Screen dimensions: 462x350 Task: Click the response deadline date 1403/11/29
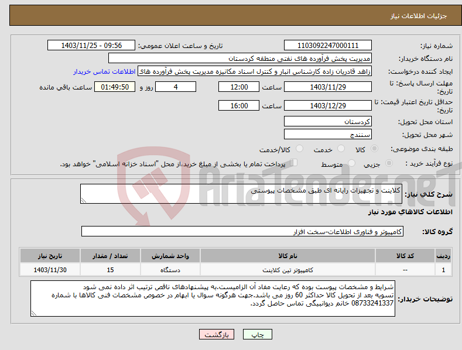(328, 87)
